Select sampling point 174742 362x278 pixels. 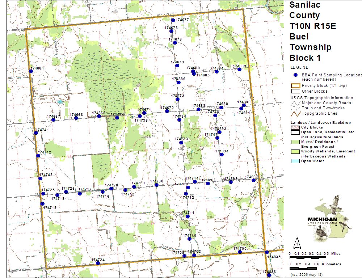coord(38,156)
